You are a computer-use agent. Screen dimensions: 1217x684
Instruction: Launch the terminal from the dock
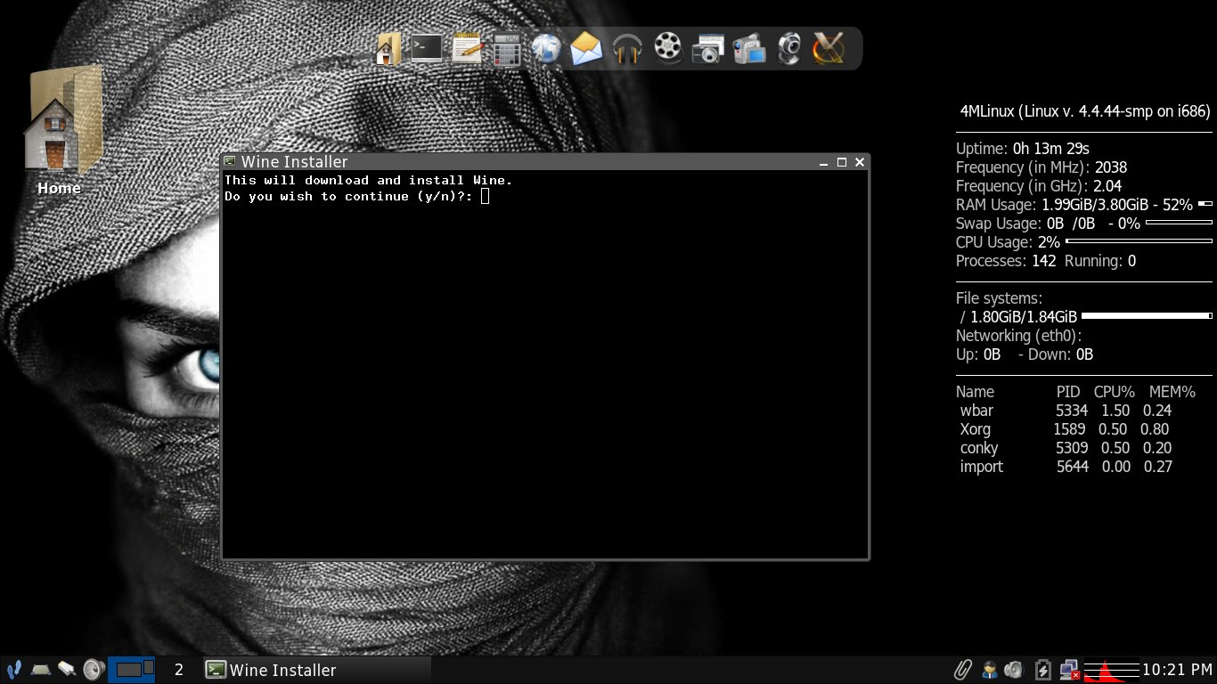tap(426, 48)
